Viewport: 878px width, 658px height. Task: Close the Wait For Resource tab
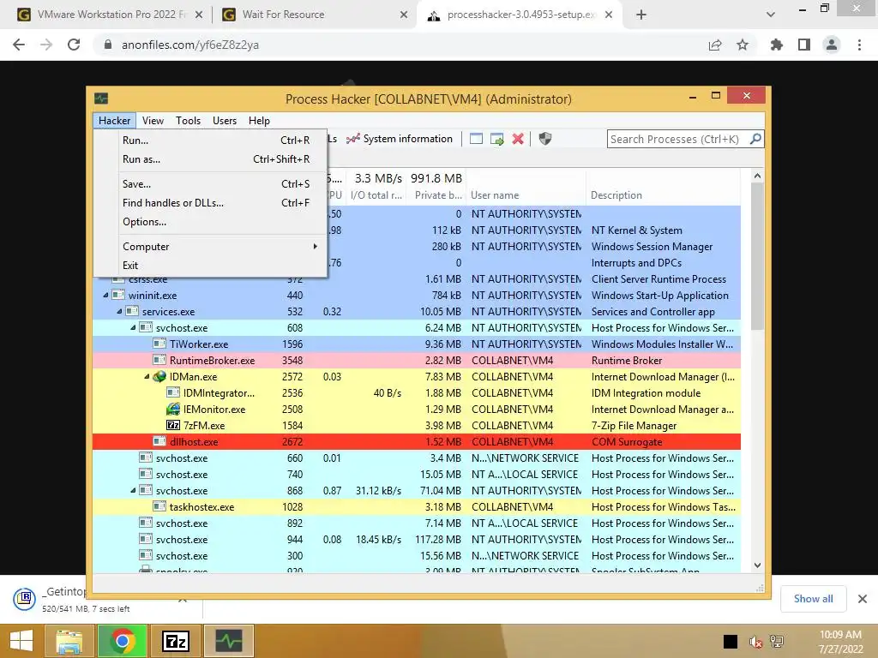(x=404, y=15)
